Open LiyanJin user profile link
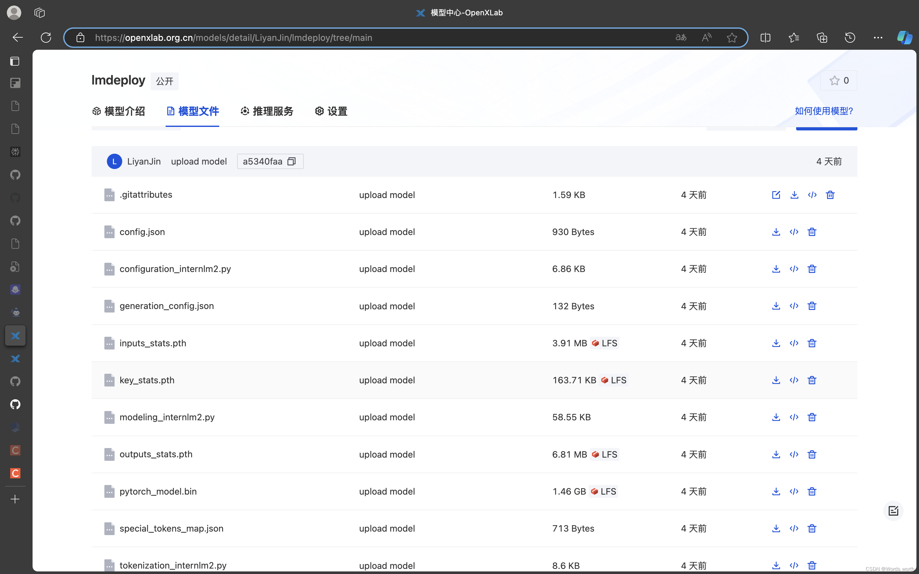 (x=144, y=161)
